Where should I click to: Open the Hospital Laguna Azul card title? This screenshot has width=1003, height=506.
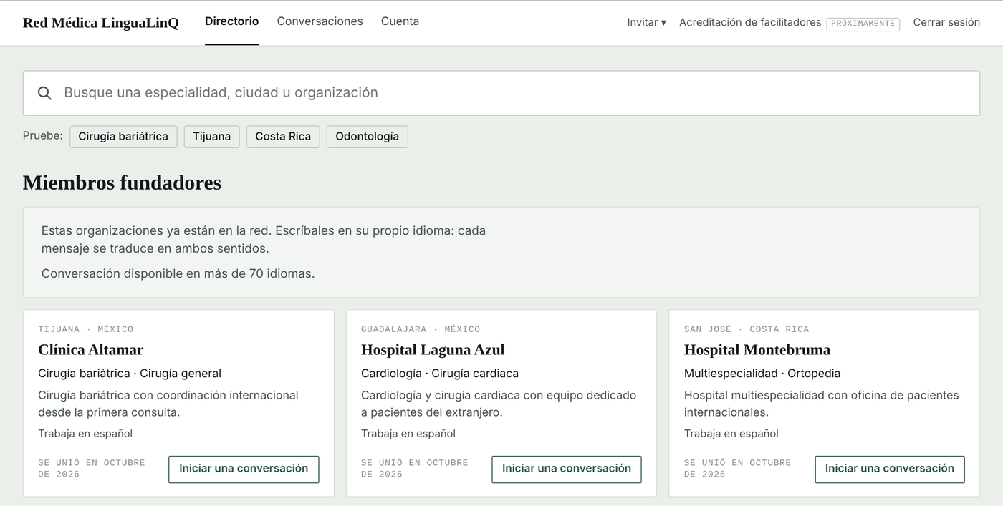pos(433,350)
